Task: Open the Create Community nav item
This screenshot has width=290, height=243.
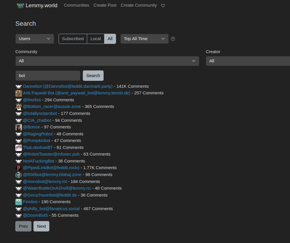Action: click(139, 5)
